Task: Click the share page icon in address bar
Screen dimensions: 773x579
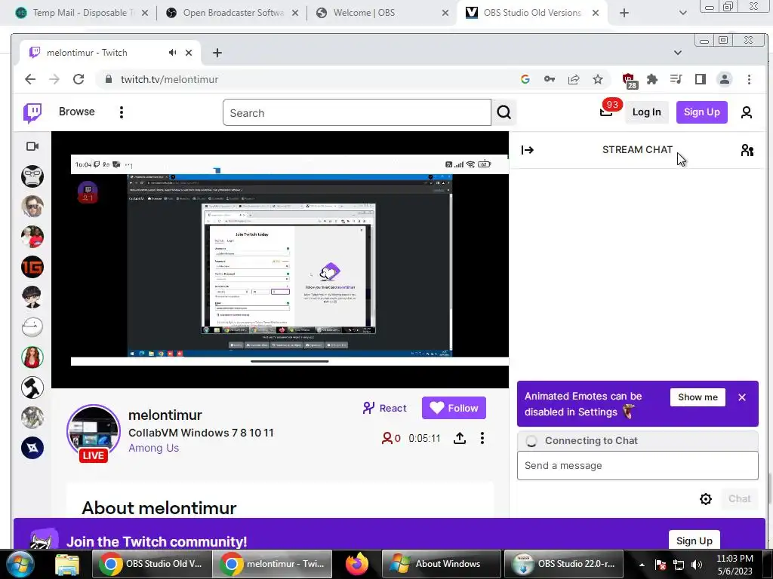Action: 574,79
